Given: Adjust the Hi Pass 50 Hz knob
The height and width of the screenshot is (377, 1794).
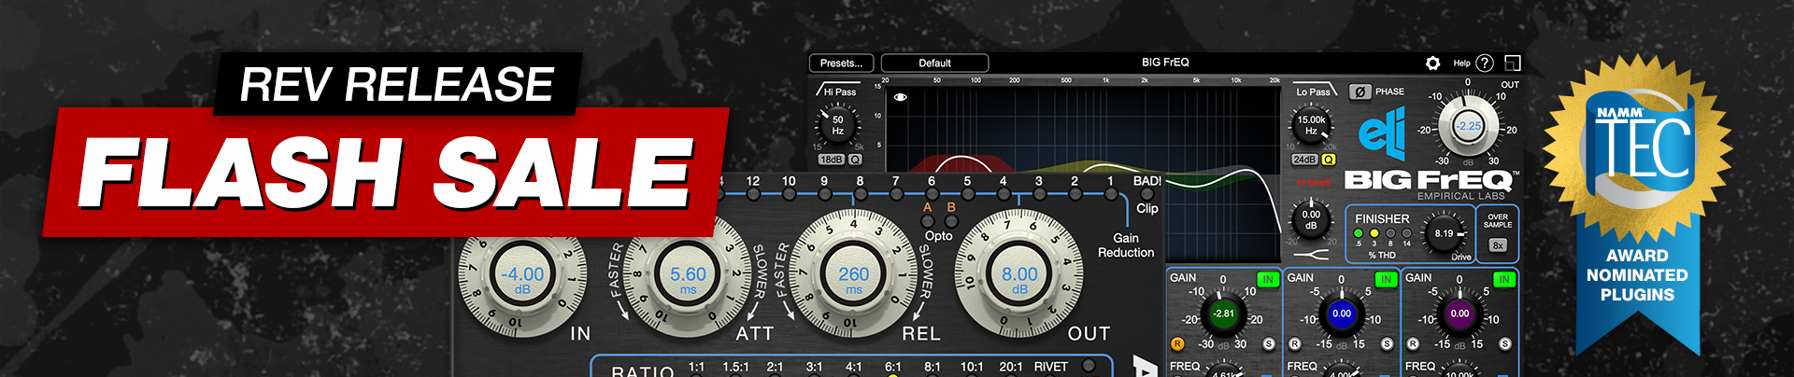Looking at the screenshot, I should 837,125.
